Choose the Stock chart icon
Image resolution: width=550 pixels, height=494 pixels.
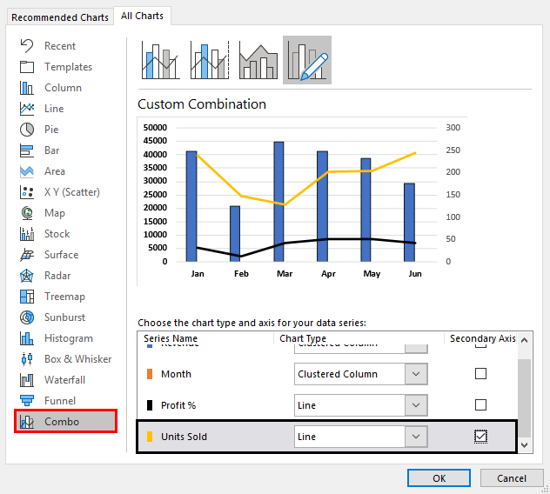tap(27, 234)
